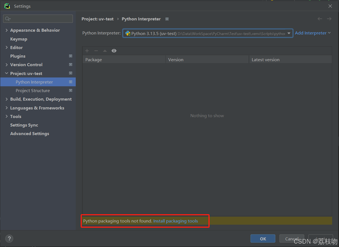339x247 pixels.
Task: Click project-level icon beside Python Interpreter breadcrumb
Action: tap(167, 19)
